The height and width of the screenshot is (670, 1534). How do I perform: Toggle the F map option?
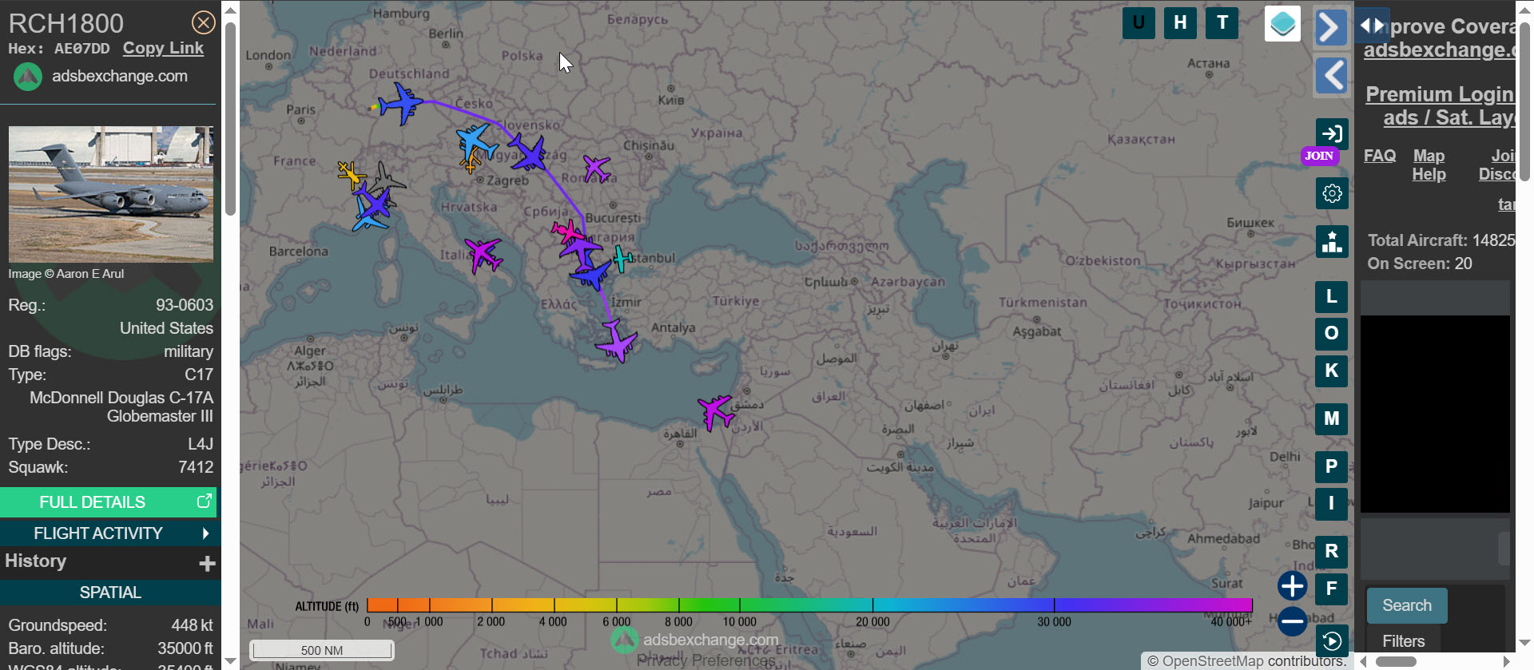(1332, 589)
